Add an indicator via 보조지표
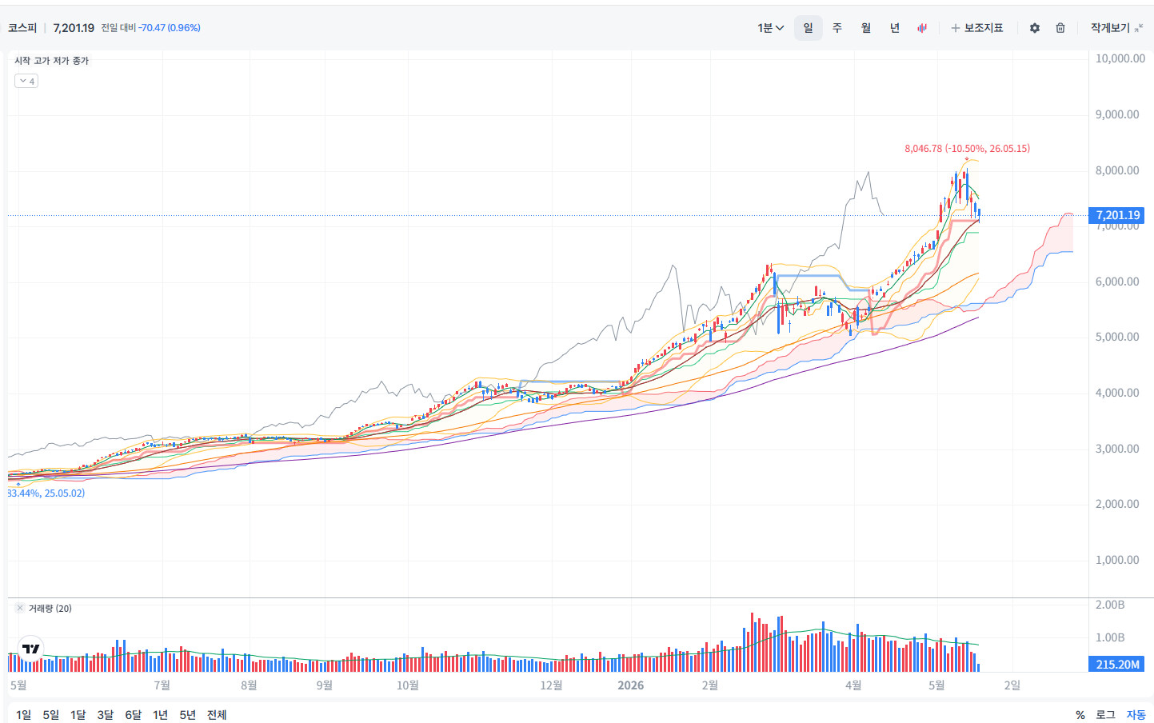Image resolution: width=1154 pixels, height=723 pixels. (x=976, y=28)
